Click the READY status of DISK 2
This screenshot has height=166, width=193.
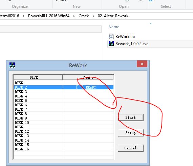pyautogui.click(x=91, y=87)
